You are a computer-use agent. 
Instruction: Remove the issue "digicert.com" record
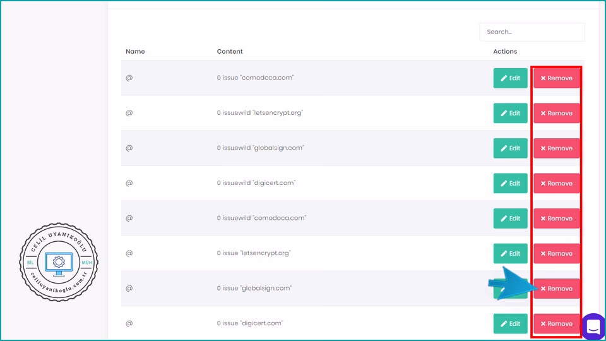pos(556,323)
